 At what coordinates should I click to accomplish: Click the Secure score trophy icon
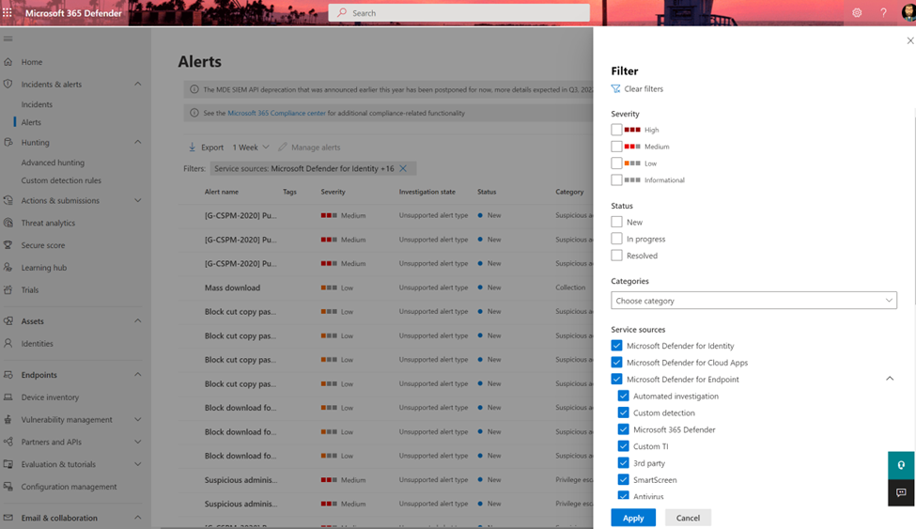point(8,245)
